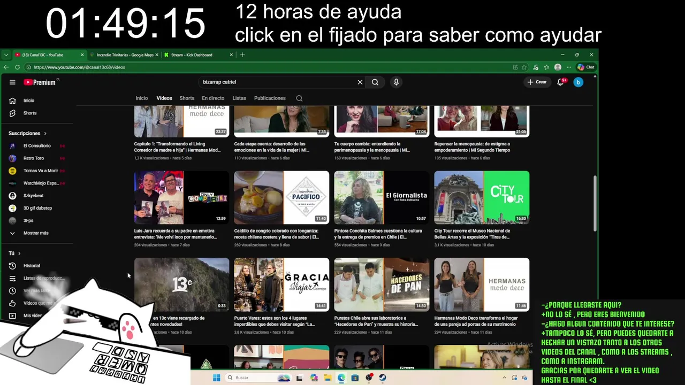Click the Windows taskbar Buscar box

258,378
